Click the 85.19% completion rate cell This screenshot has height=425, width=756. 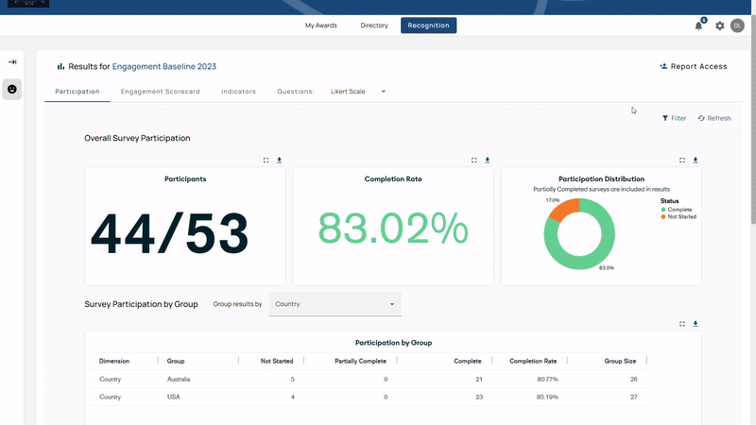coord(548,397)
